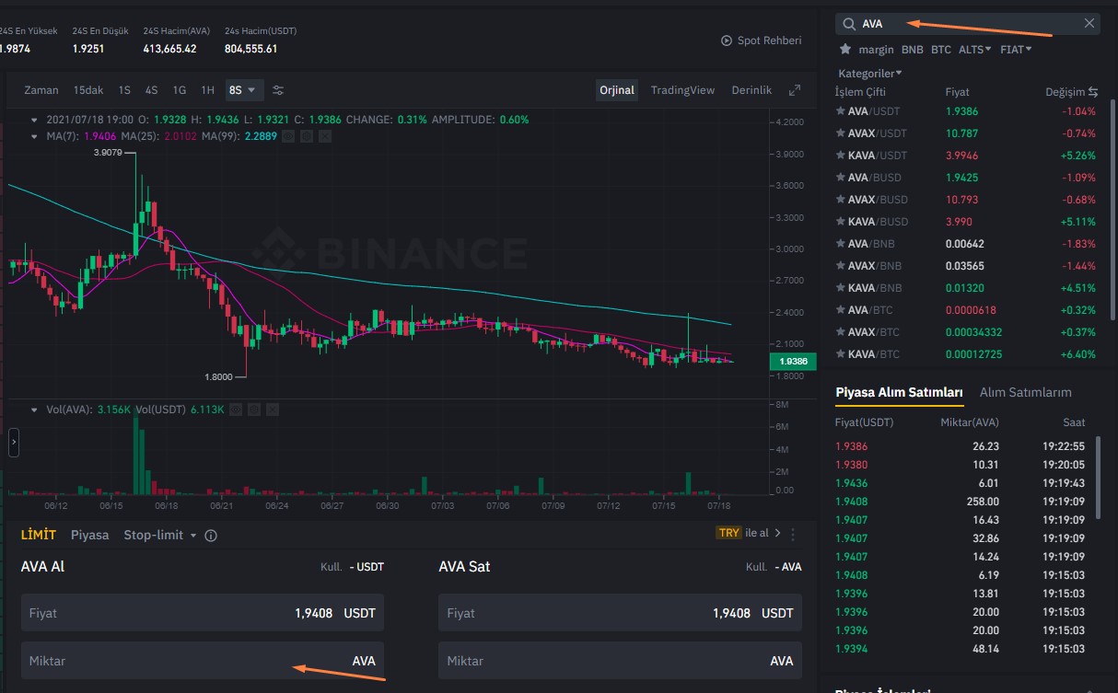This screenshot has height=693, width=1118.
Task: Open Vol indicator settings gear
Action: click(254, 409)
